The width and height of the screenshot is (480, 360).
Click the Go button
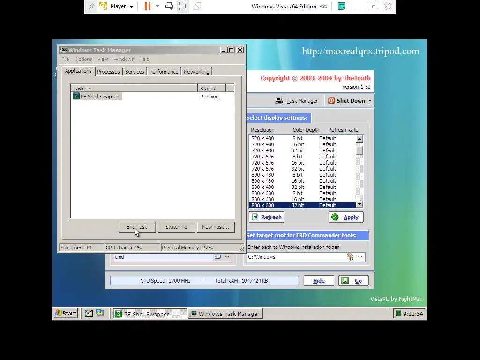pyautogui.click(x=353, y=281)
